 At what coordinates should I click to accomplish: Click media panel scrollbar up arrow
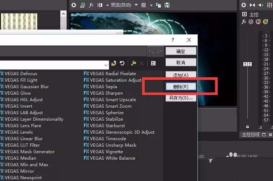[x=63, y=14]
